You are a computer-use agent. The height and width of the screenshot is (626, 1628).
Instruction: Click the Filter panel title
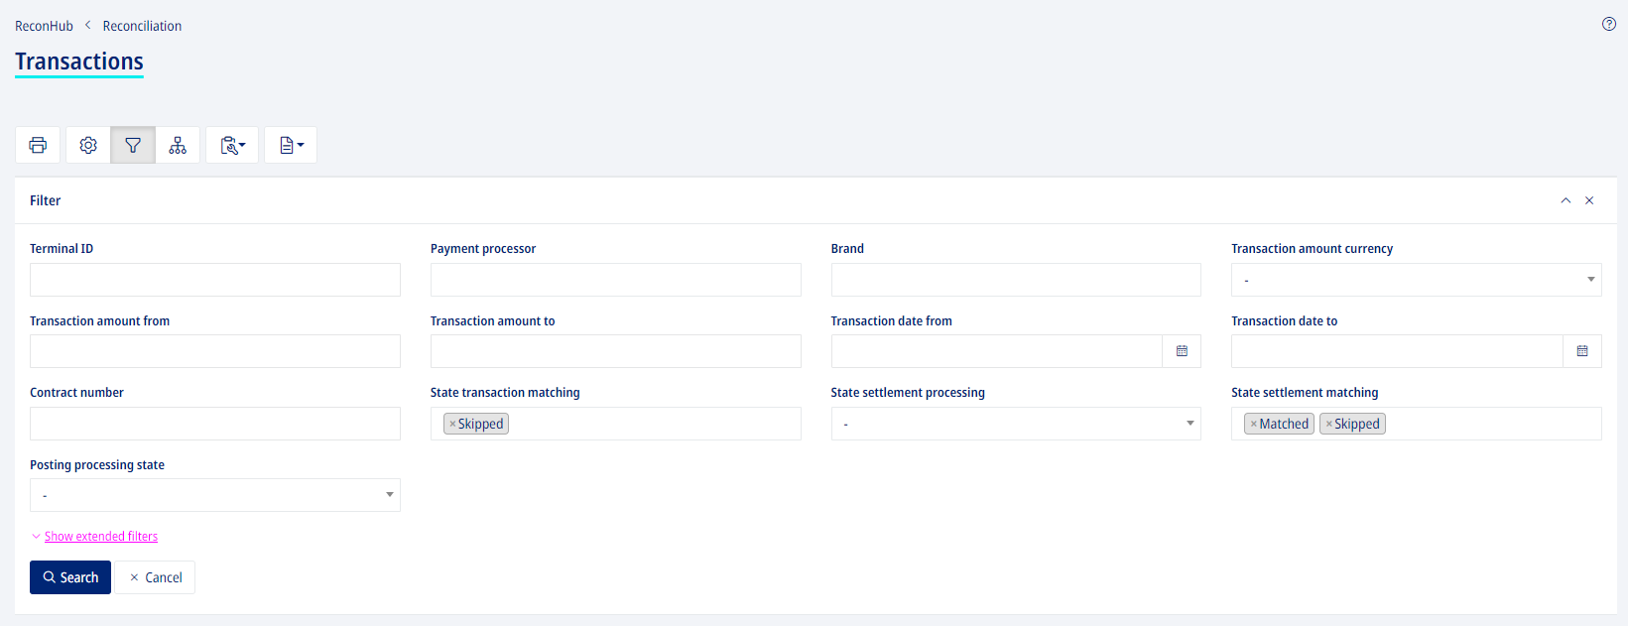click(46, 200)
